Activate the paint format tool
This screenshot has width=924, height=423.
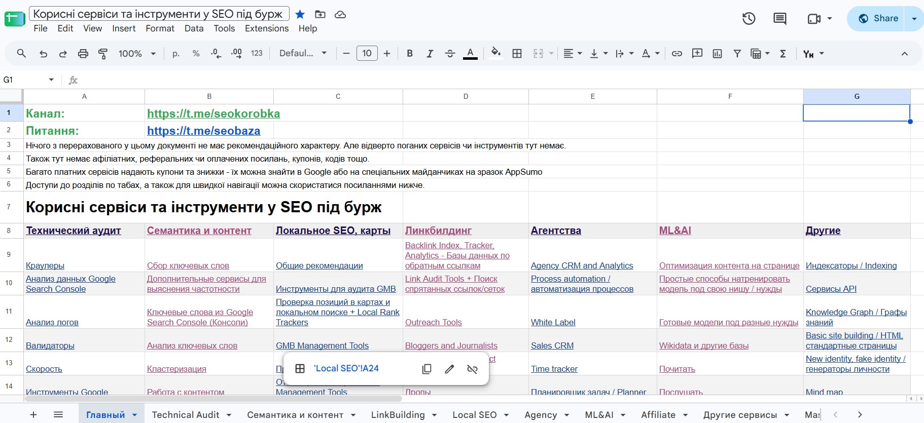click(103, 53)
